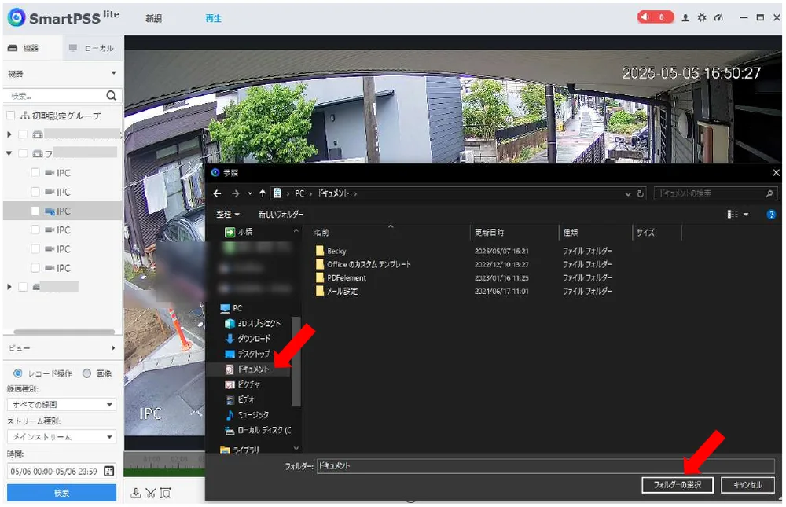Click the フォルダー name input field
Viewport: 786px width, 507px height.
point(545,466)
